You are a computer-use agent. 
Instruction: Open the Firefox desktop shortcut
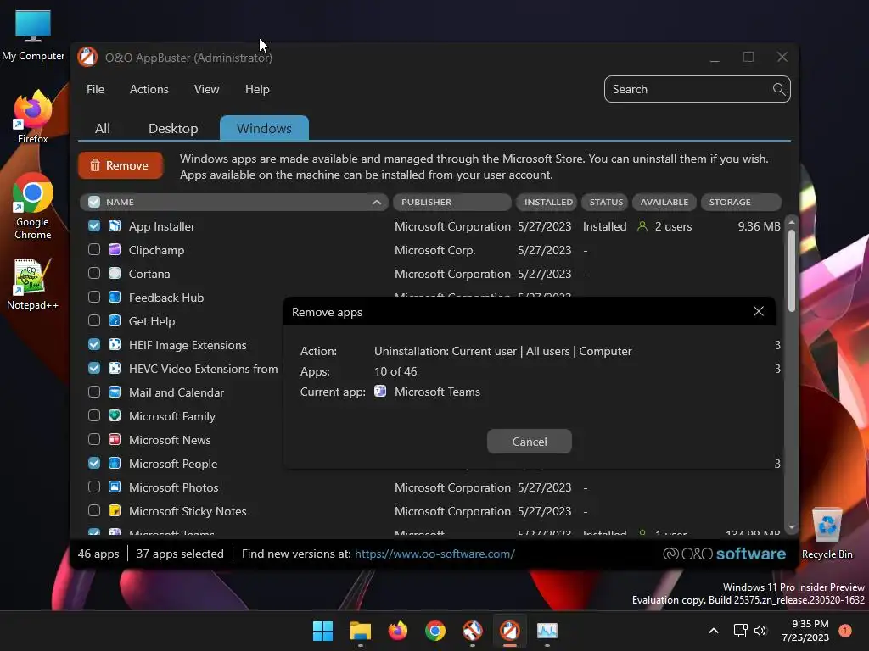[x=33, y=117]
